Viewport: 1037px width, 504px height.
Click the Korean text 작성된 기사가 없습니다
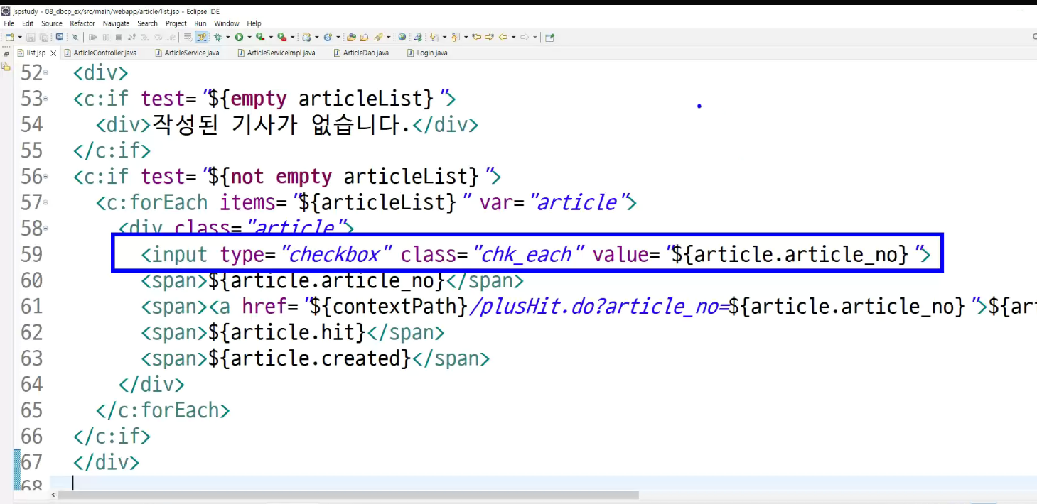pos(281,124)
